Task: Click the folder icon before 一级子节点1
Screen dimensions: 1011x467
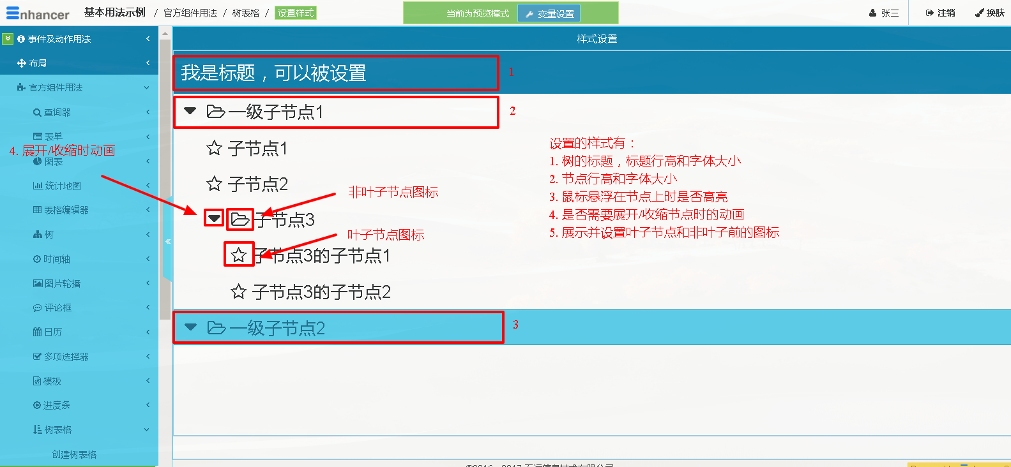Action: pyautogui.click(x=216, y=112)
